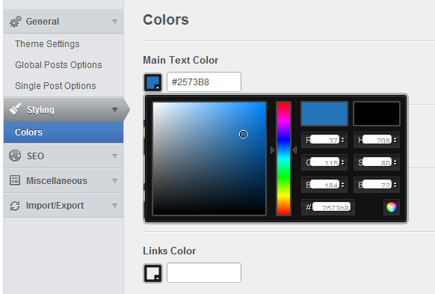
Task: Click the SEO globe icon
Action: point(15,156)
